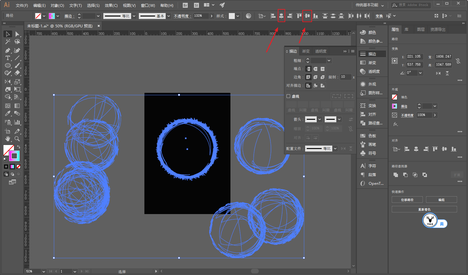Switch to the 渐变 tab
Viewport: 468px width, 275px height.
(306, 51)
